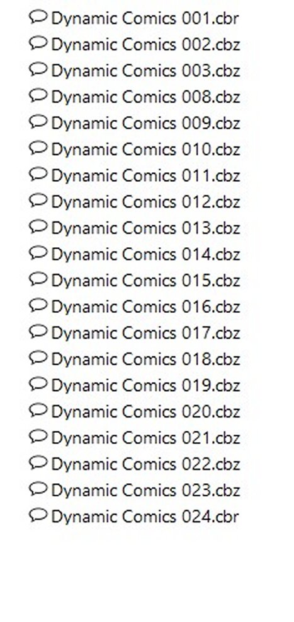Screen dimensions: 294x622
Task: Open Dynamic Comics 010.cbz entry
Action: click(x=145, y=150)
